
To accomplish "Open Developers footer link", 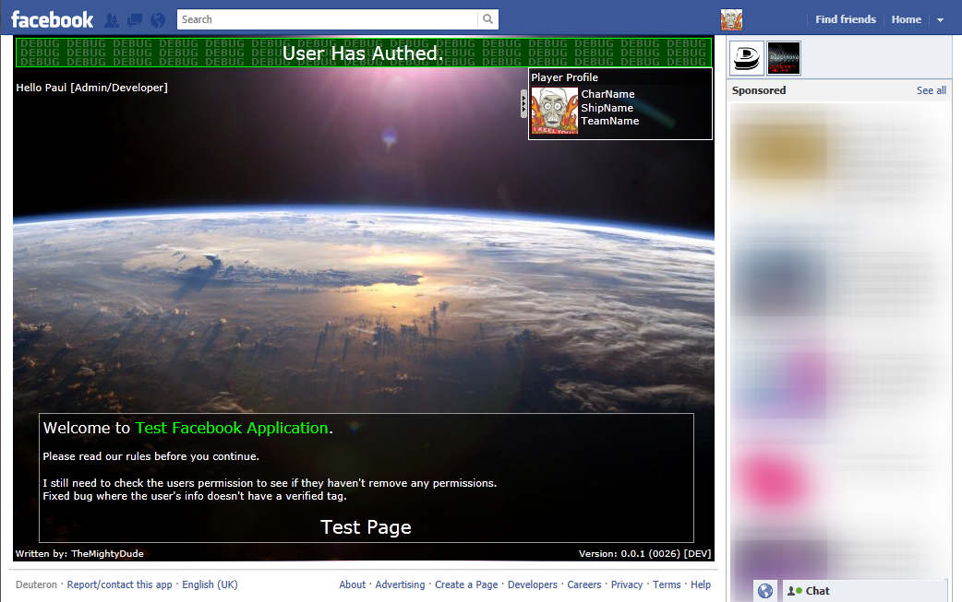I will pyautogui.click(x=533, y=584).
